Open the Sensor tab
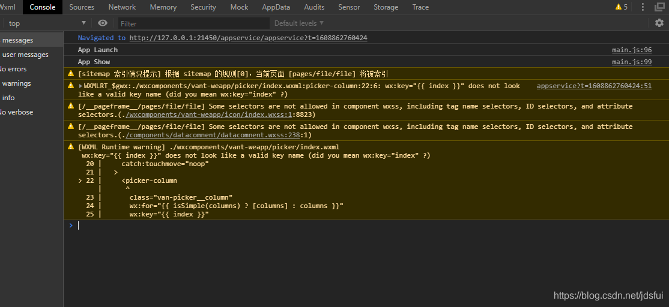669x307 pixels. tap(349, 7)
